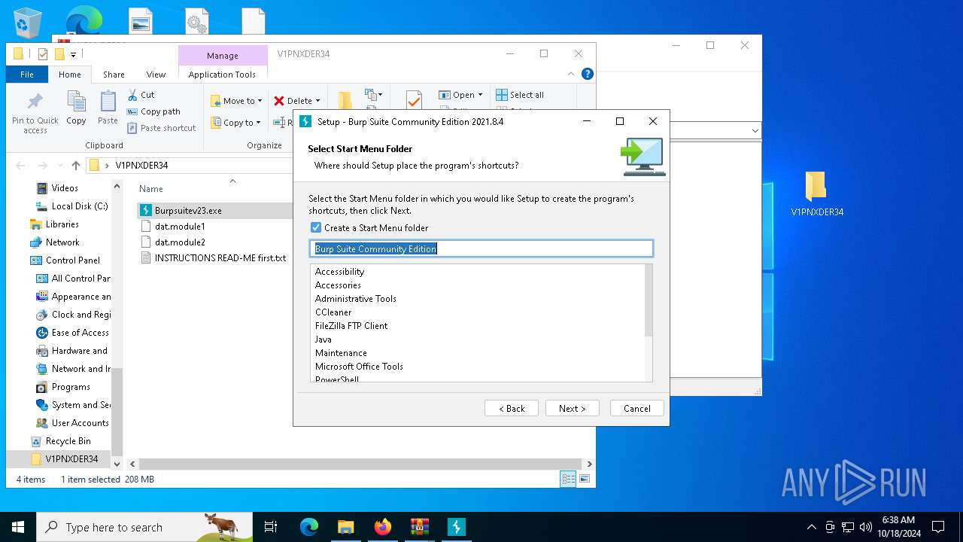Collapse the Explorer ribbon with the chevron

point(572,74)
